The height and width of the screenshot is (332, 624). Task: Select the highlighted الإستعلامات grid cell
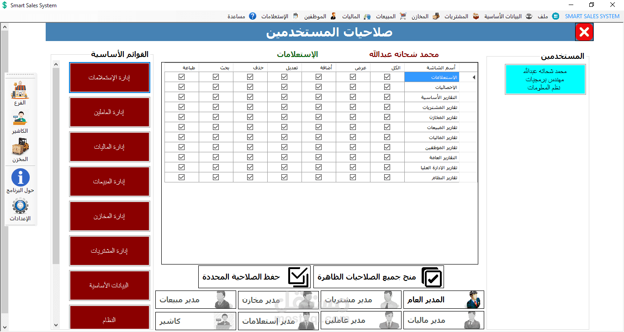pos(432,77)
